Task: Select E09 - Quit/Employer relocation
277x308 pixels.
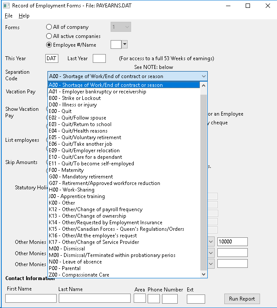Action: point(124,151)
